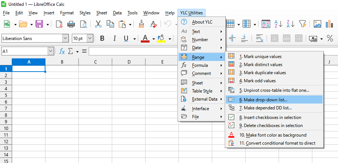Toggle Italic formatting

pos(114,39)
